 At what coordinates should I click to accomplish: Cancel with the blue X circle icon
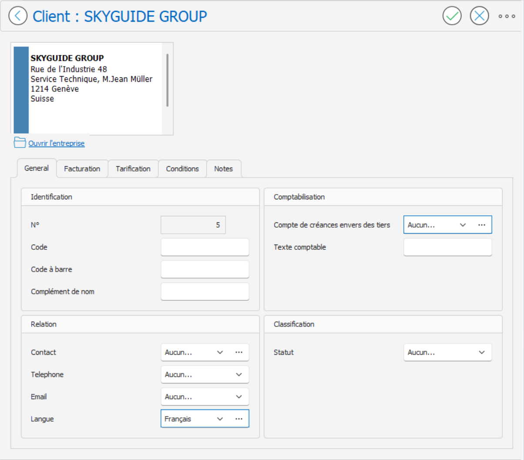479,16
